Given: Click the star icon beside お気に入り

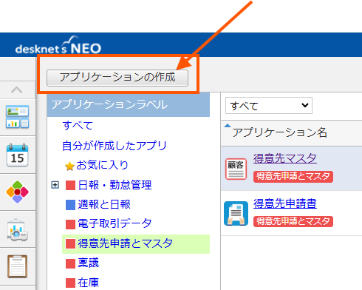Looking at the screenshot, I should [x=69, y=166].
